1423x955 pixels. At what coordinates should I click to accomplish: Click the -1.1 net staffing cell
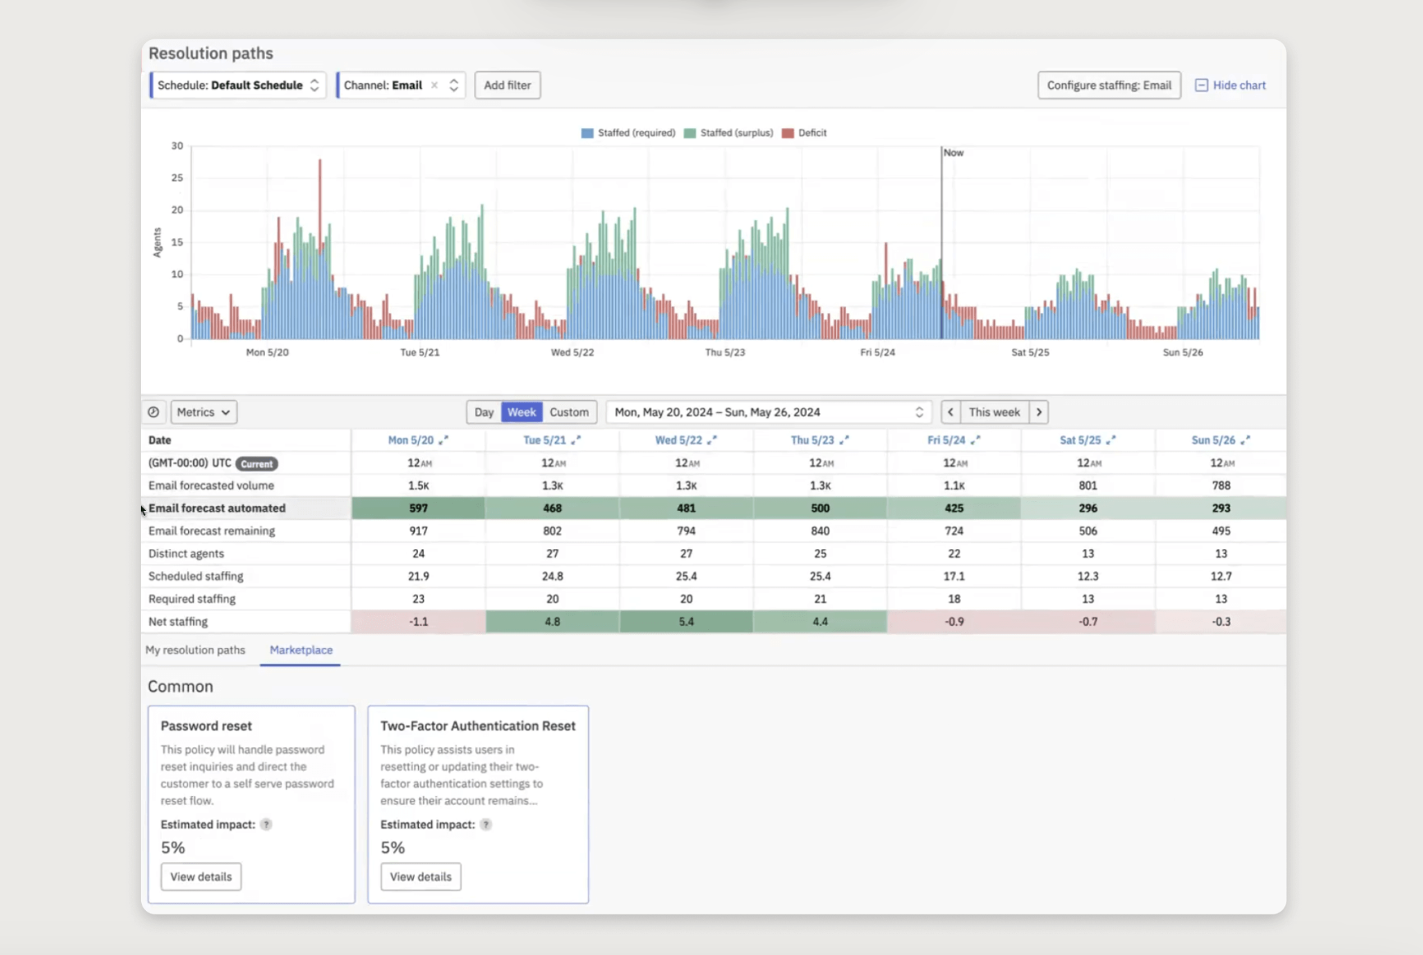point(418,622)
